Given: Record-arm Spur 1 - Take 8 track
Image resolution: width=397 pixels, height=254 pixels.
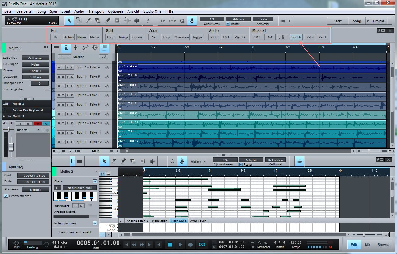Looking at the screenshot, I should (67, 105).
